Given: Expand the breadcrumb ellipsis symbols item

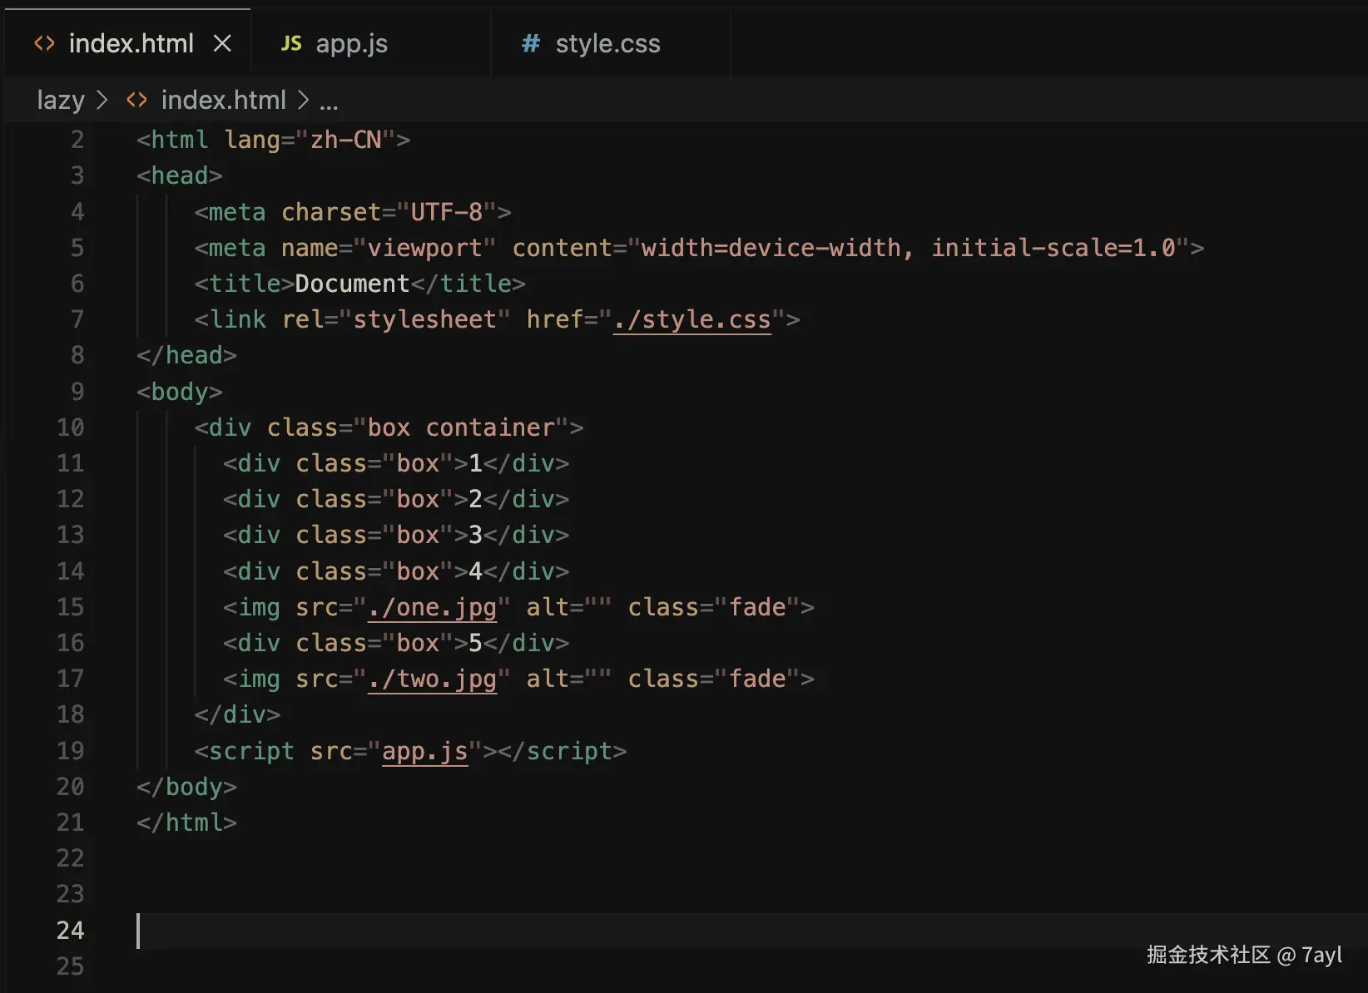Looking at the screenshot, I should coord(329,102).
